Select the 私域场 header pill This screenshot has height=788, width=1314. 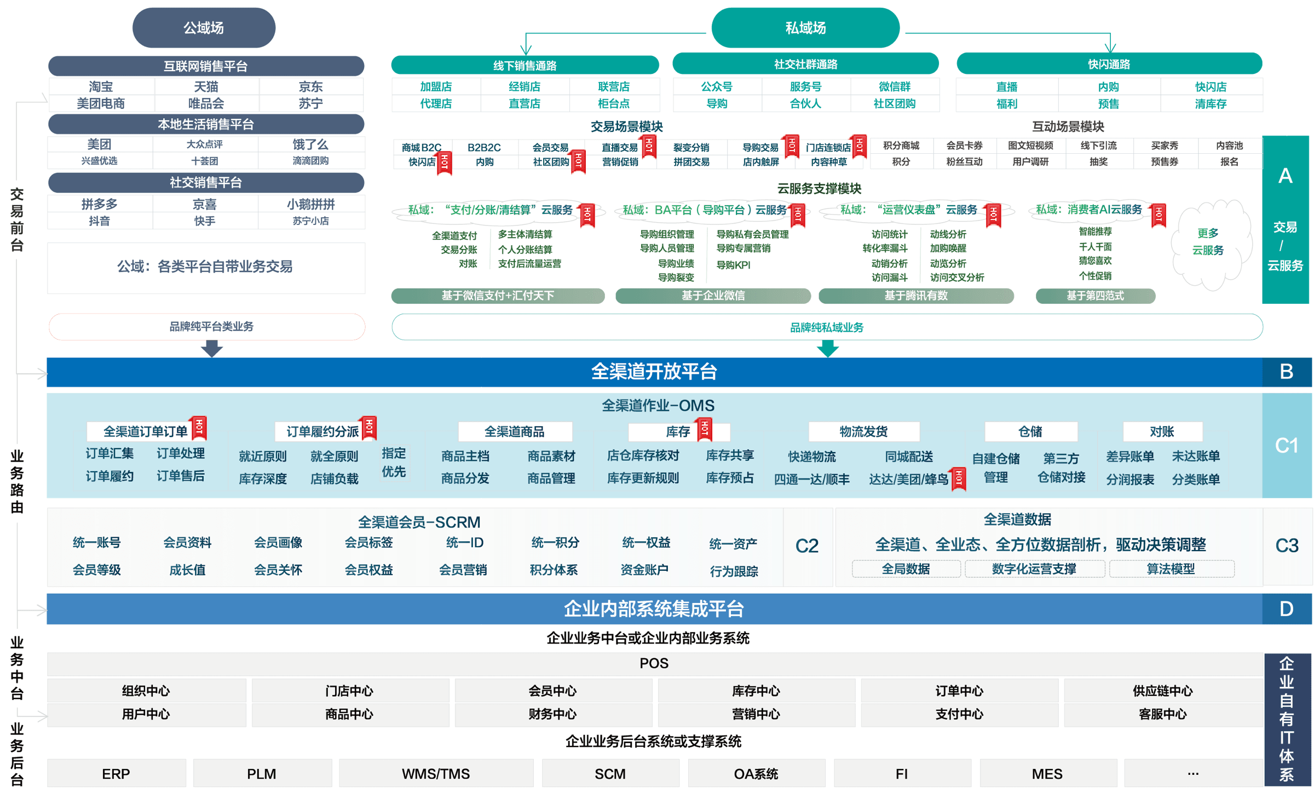(x=805, y=28)
